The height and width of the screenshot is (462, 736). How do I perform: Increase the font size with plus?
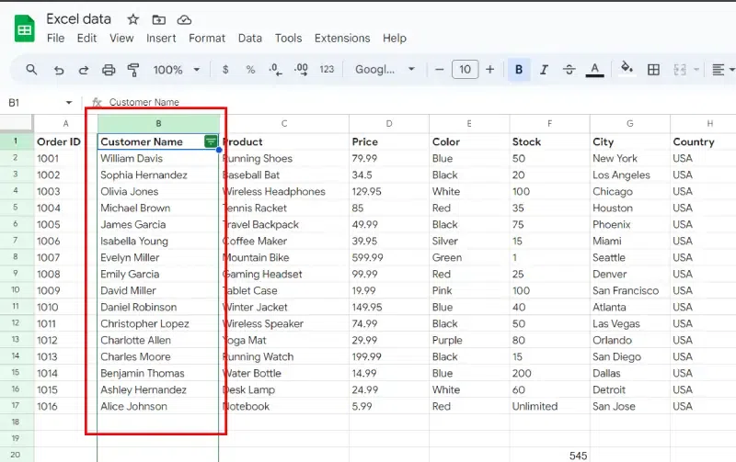pyautogui.click(x=489, y=70)
